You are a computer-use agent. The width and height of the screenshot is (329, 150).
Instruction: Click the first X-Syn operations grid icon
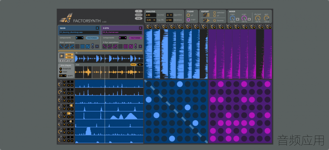(x=105, y=47)
